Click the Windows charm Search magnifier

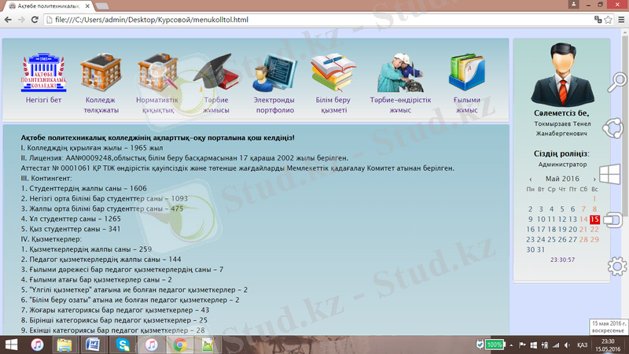616,82
